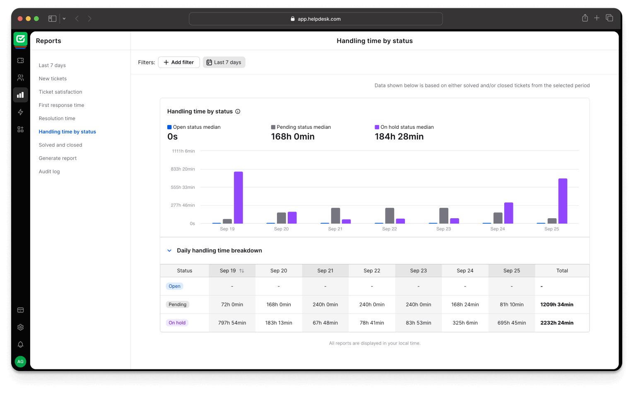Open the Last 7 days date filter

coord(224,62)
